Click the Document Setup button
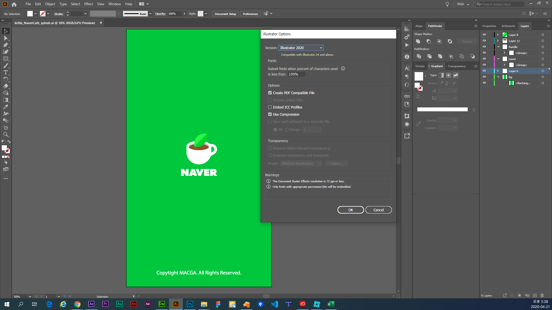The width and height of the screenshot is (552, 310). [x=225, y=14]
